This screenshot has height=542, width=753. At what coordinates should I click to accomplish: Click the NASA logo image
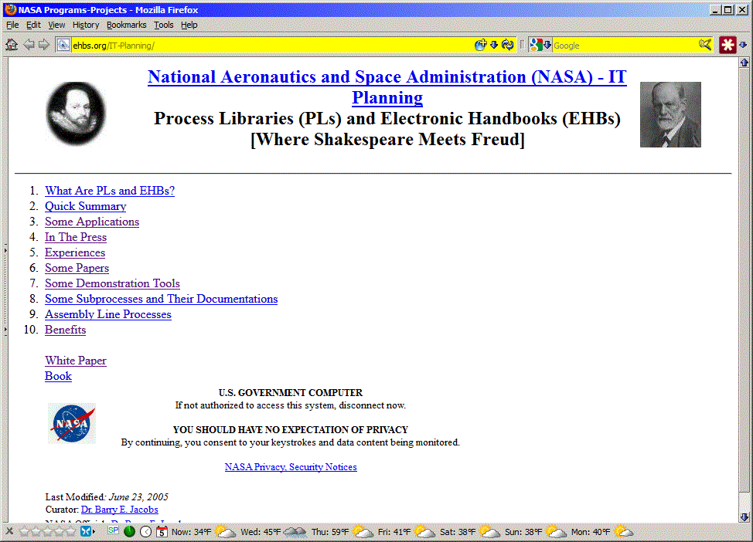click(72, 424)
